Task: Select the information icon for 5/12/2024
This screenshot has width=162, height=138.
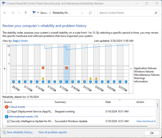Action: point(31,82)
